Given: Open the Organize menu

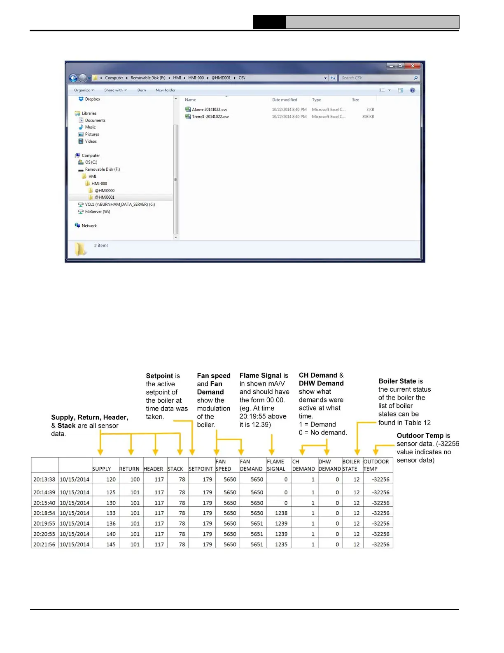Looking at the screenshot, I should [84, 90].
